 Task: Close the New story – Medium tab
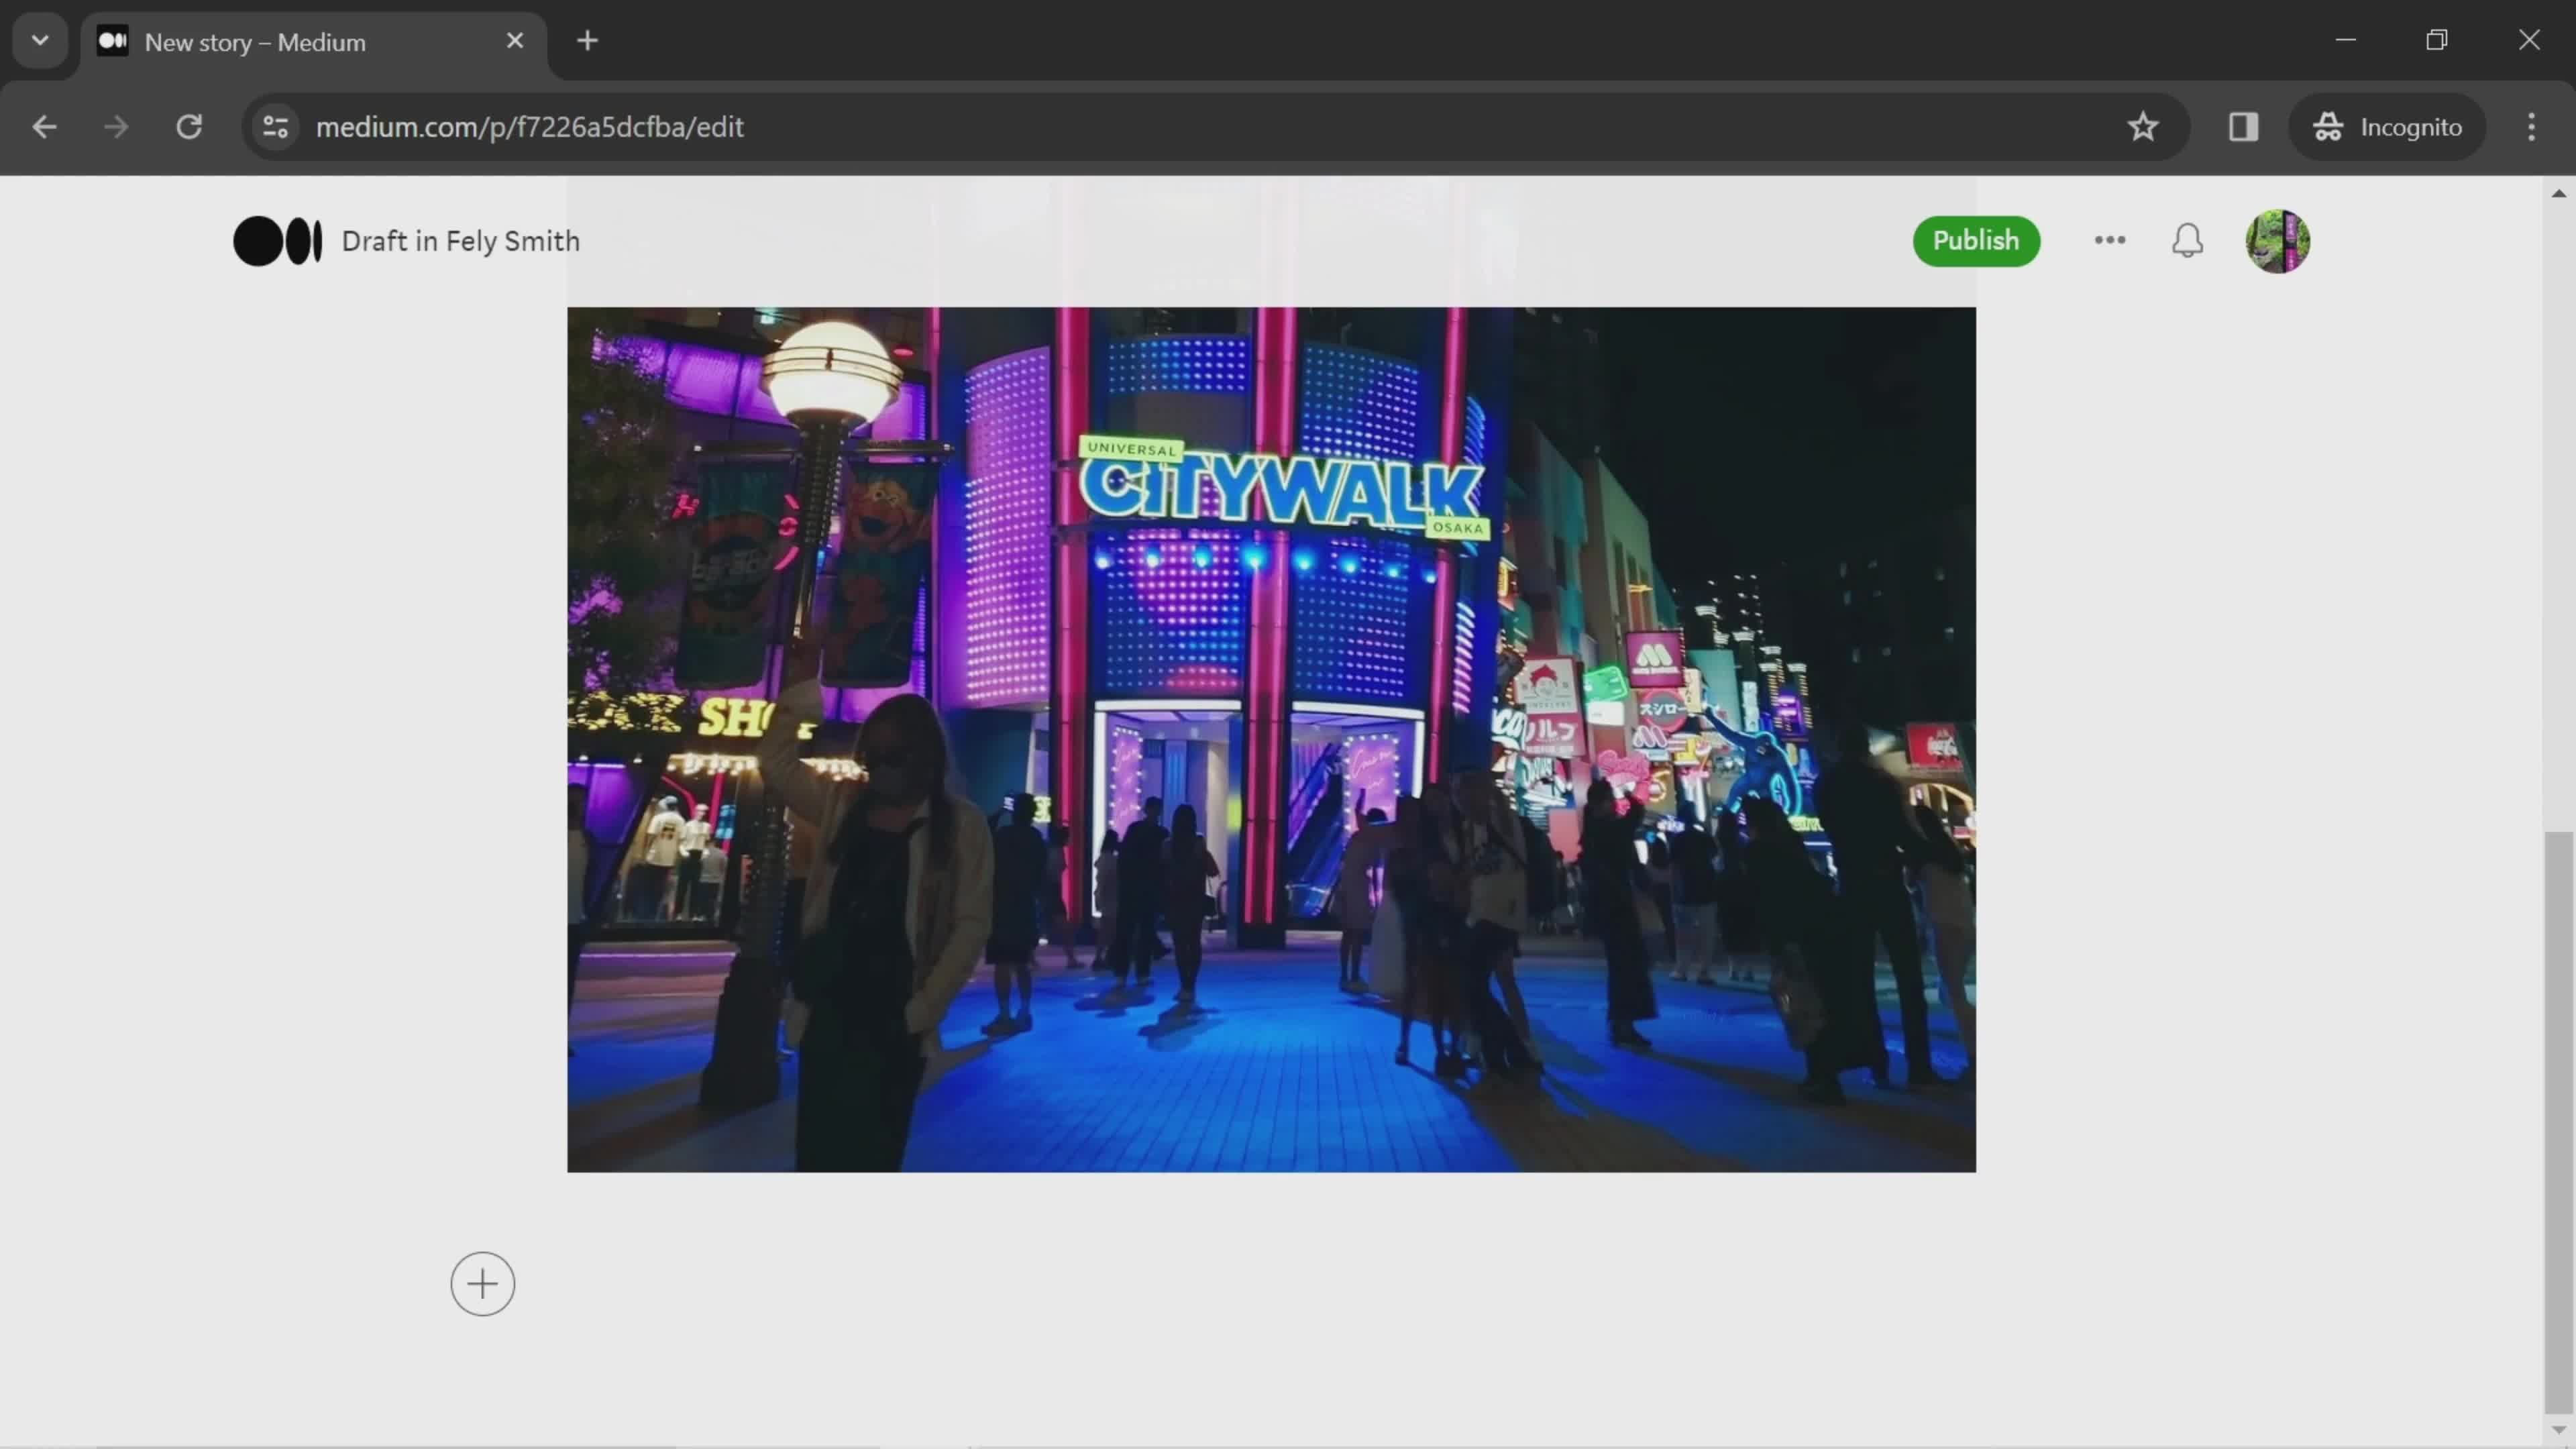coord(515,41)
